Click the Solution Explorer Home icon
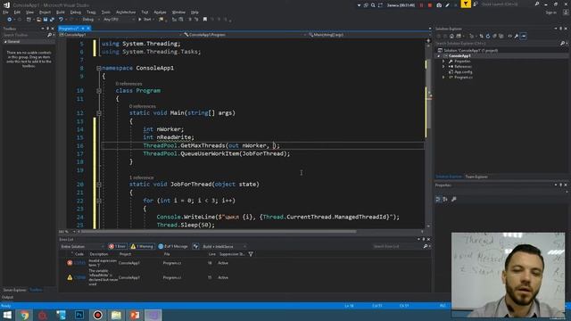 (452, 36)
